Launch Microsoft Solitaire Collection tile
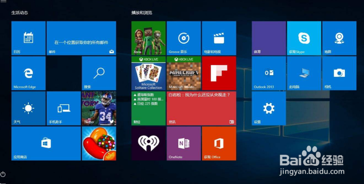This screenshot has width=364, height=184. pyautogui.click(x=149, y=73)
